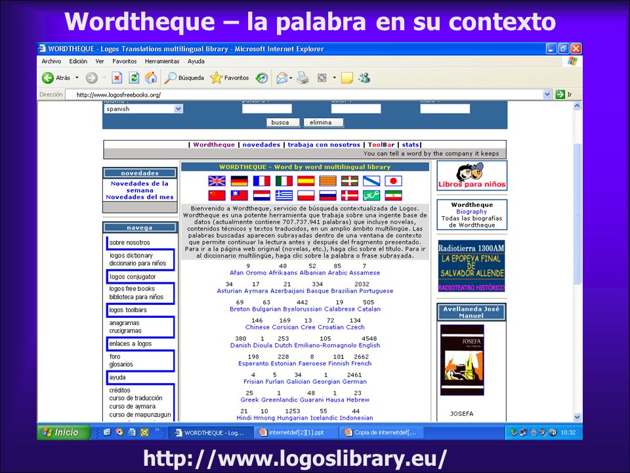
Task: Select the German flag
Action: pos(240,181)
